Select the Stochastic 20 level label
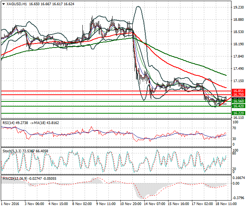Screen dimensions: 246x208 coord(234,169)
